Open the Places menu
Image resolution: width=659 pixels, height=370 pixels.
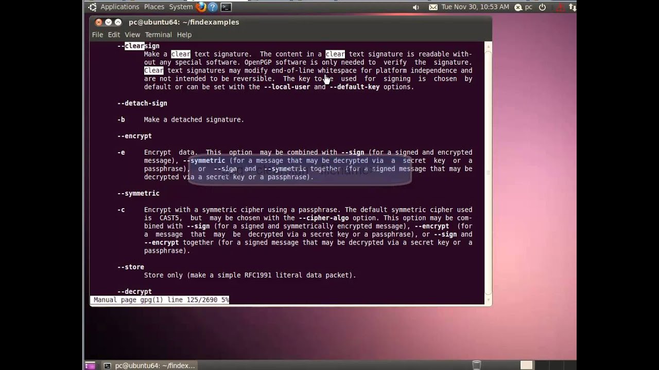coord(154,7)
